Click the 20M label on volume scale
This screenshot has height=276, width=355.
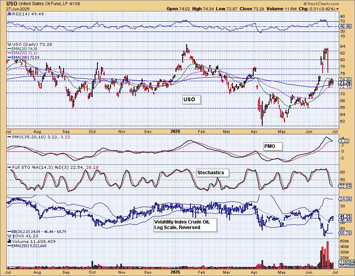344,258
